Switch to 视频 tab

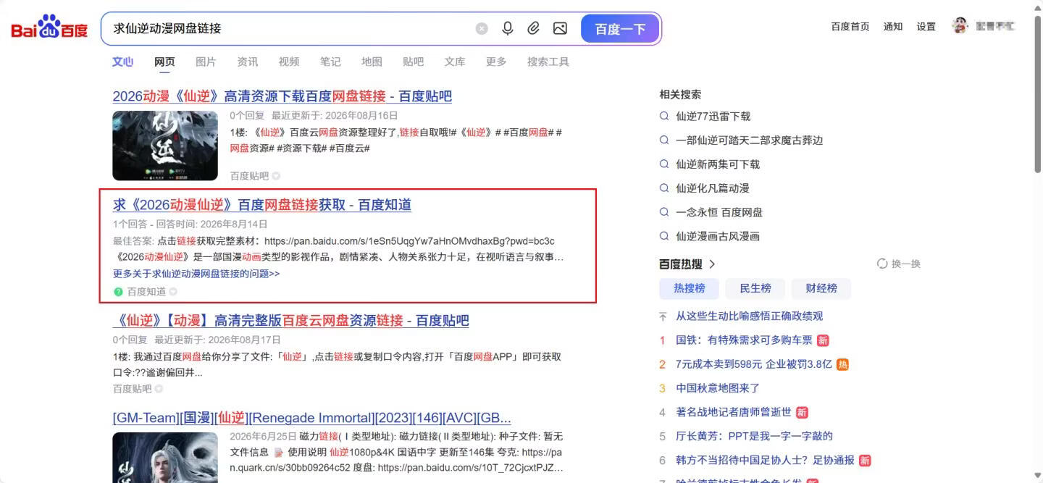(289, 62)
